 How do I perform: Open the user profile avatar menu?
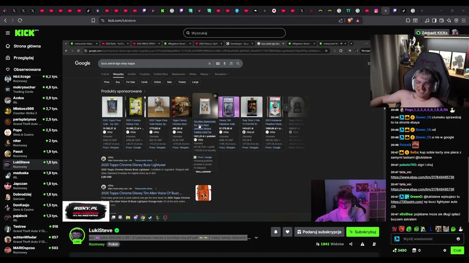coord(455,33)
